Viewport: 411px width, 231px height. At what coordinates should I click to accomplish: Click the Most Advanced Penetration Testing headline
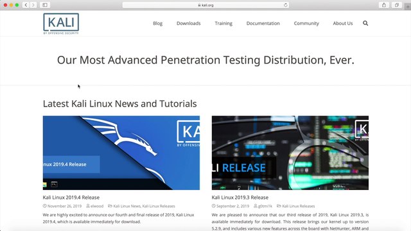click(205, 60)
